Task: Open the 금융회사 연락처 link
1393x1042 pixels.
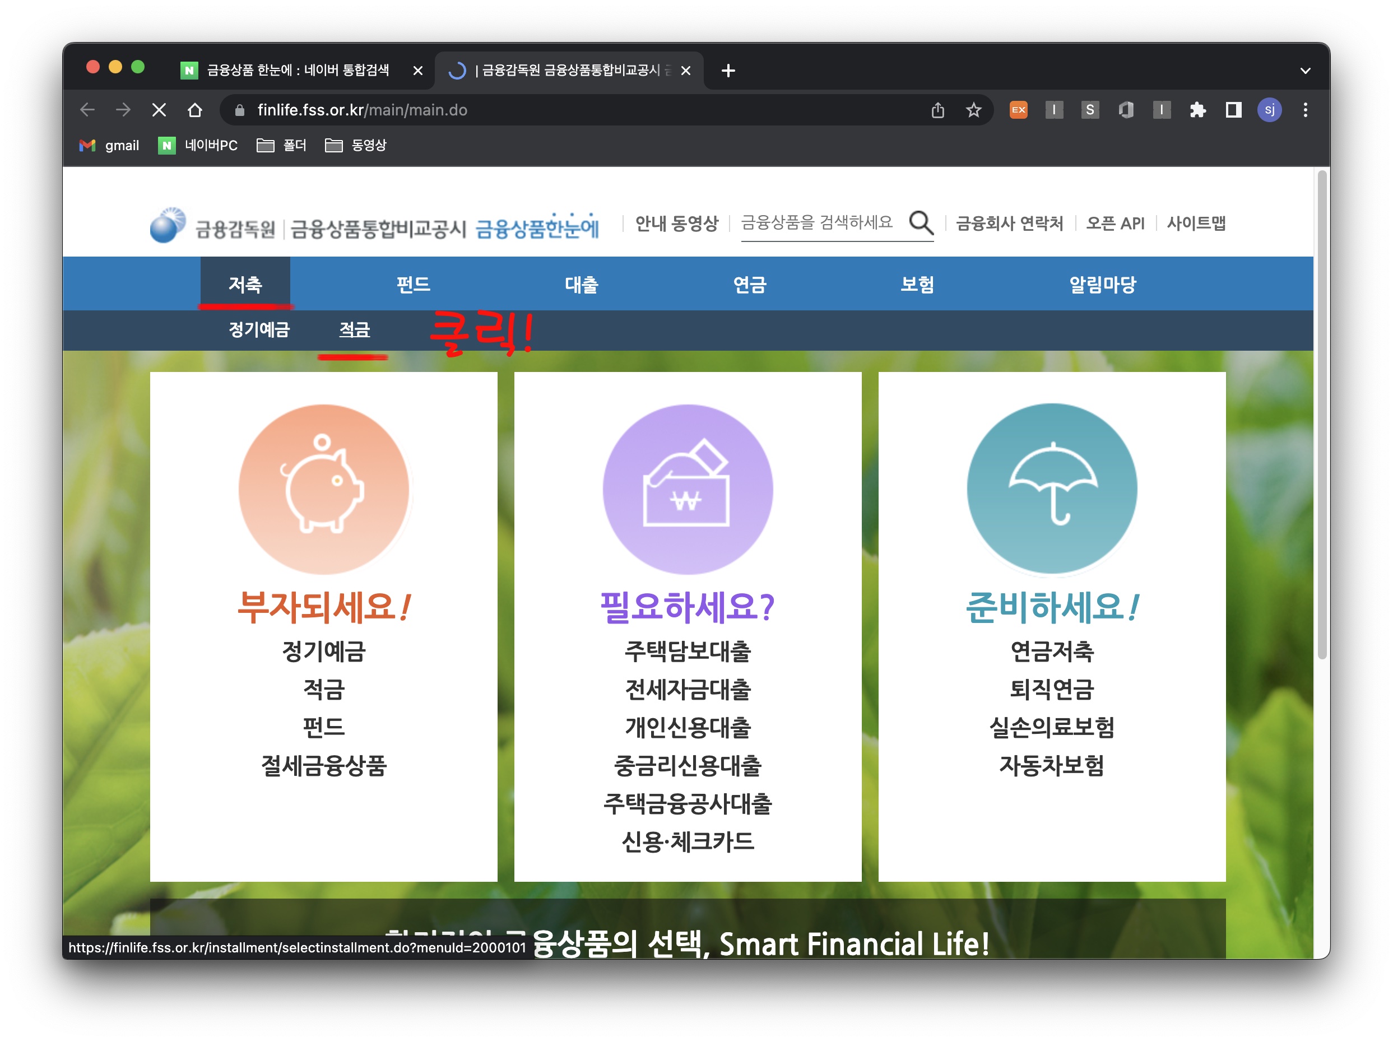Action: (x=1010, y=223)
